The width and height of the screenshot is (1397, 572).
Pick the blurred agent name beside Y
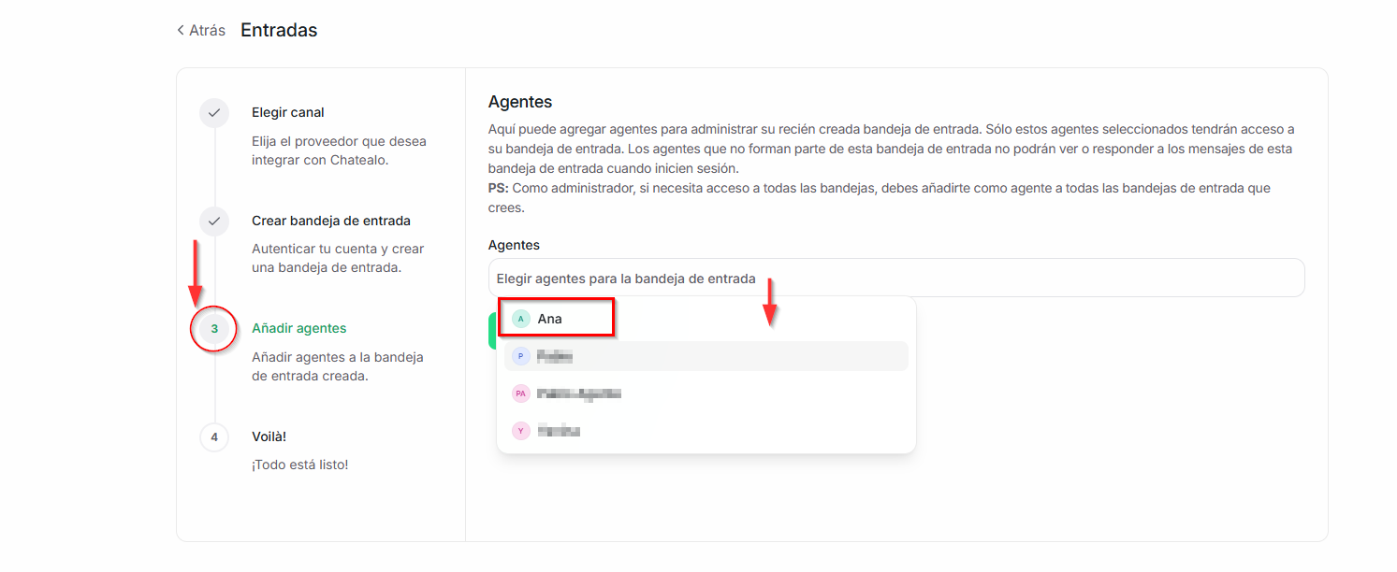[x=559, y=431]
